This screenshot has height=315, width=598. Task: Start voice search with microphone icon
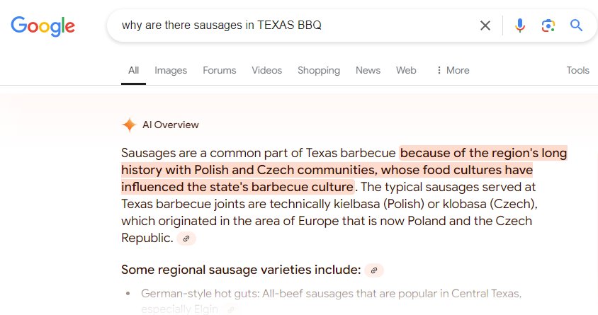[520, 25]
